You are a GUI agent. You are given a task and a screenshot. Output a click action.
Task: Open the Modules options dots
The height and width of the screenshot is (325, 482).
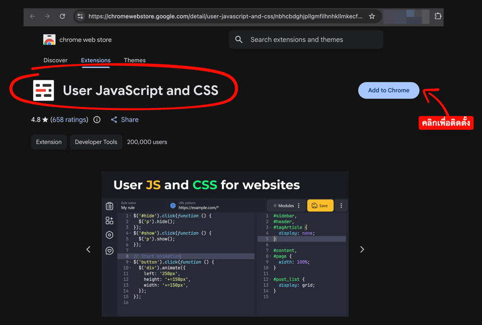coord(299,206)
